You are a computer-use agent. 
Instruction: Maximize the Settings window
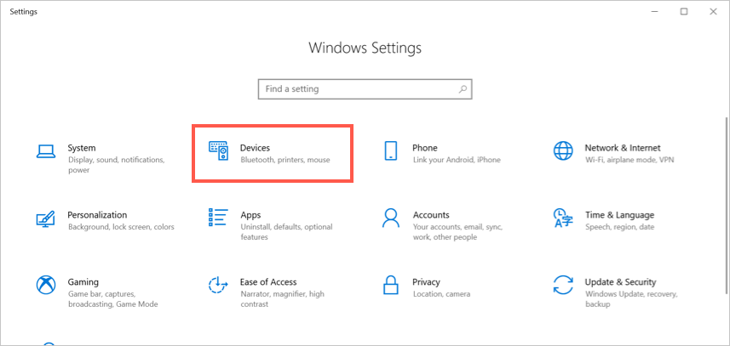coord(684,12)
